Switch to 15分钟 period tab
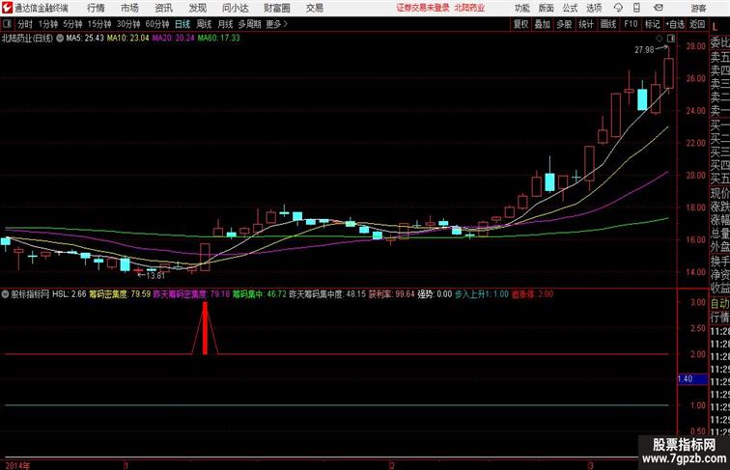This screenshot has height=470, width=730. coord(99,24)
